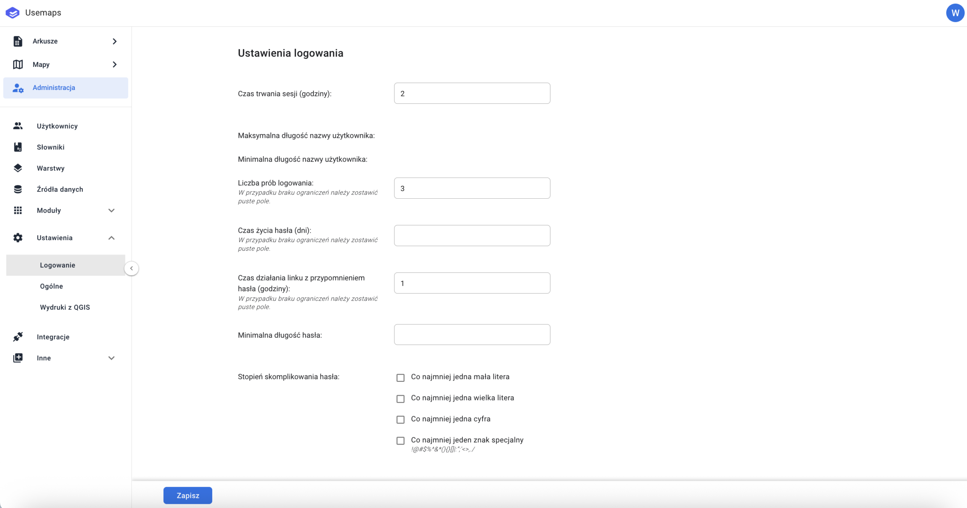Focus the Czas życia hasła input field

(472, 235)
